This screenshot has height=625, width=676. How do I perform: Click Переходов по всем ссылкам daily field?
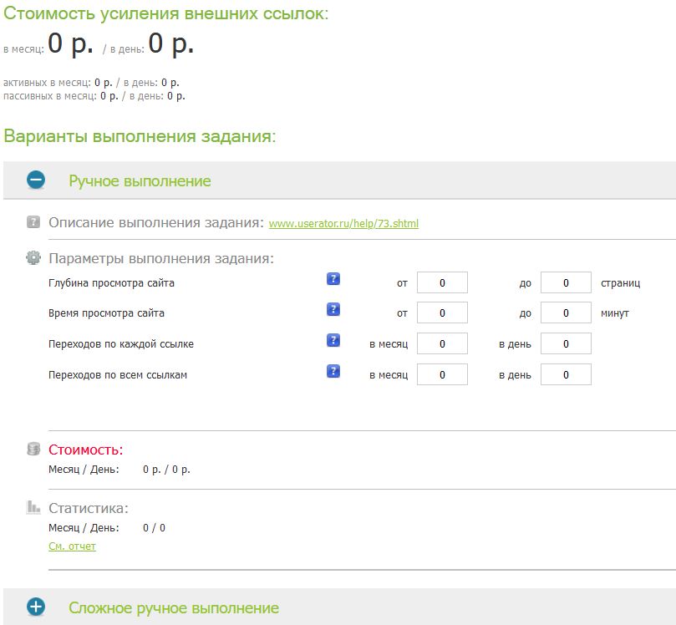click(566, 375)
